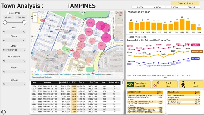Select the 4 ROOM flat type
The height and width of the screenshot is (115, 204).
(x=157, y=7)
